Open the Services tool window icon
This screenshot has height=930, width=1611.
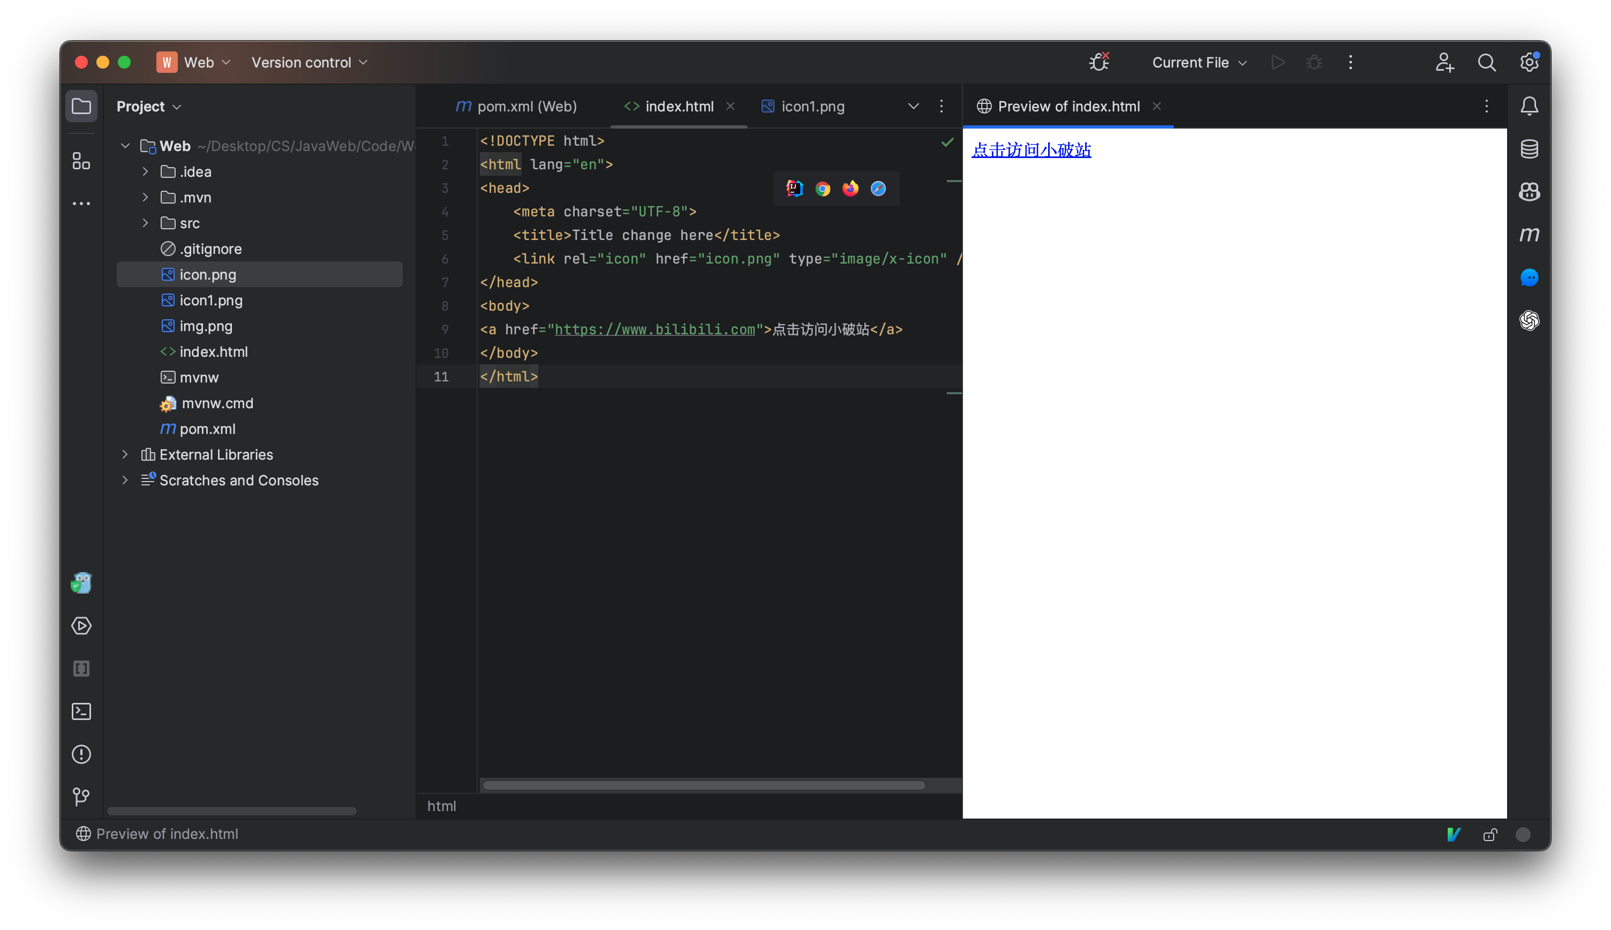tap(81, 626)
